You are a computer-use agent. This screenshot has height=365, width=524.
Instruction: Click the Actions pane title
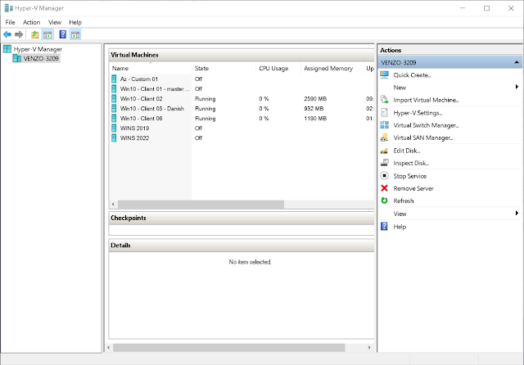(x=391, y=50)
